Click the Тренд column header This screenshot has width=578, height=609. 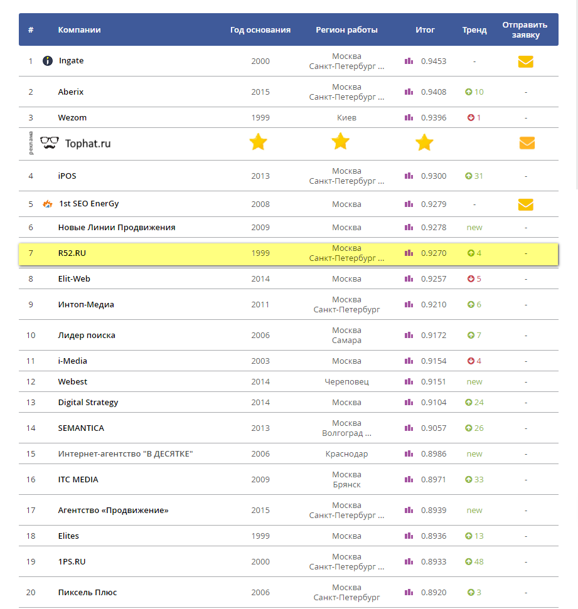[x=474, y=29]
